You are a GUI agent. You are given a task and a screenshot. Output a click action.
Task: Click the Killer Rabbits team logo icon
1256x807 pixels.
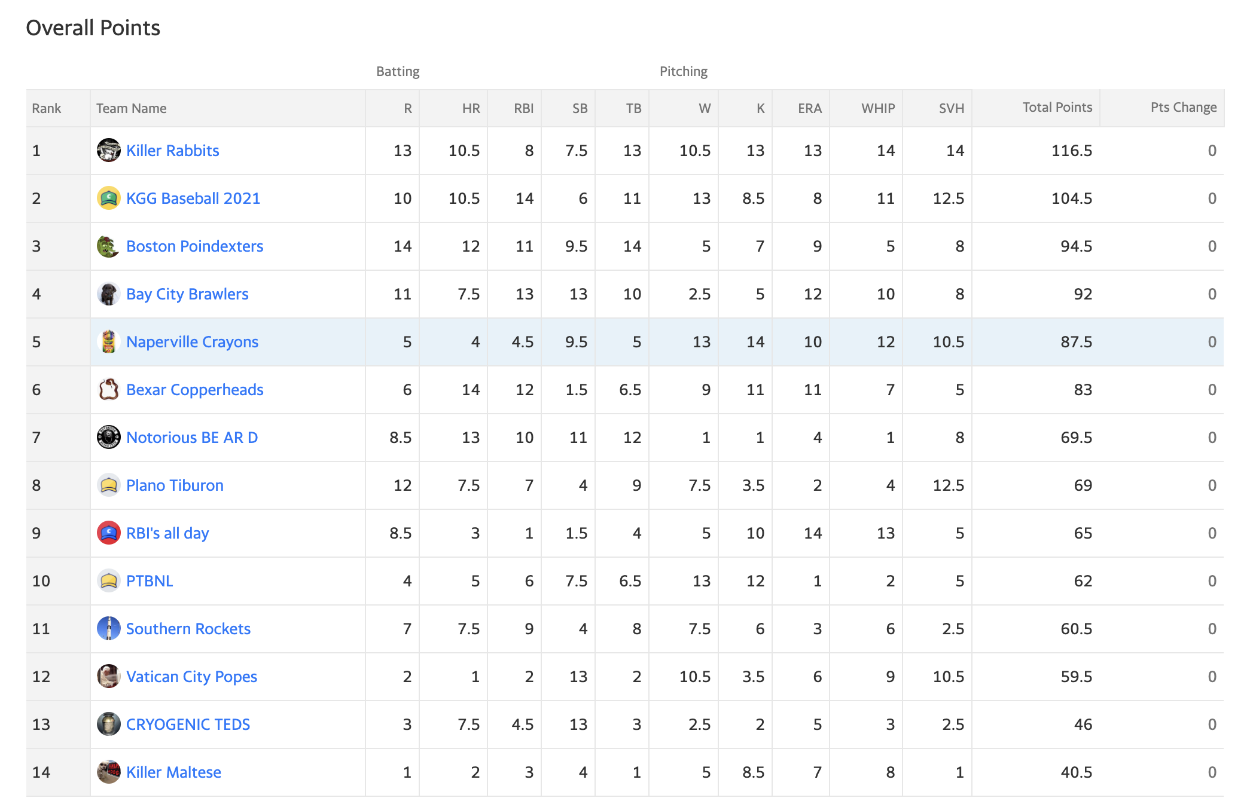tap(108, 150)
